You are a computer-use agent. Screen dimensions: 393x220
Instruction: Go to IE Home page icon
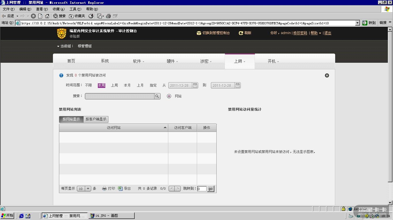pyautogui.click(x=47, y=16)
